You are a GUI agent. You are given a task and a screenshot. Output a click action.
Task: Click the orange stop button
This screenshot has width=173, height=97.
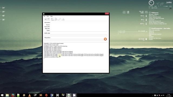pyautogui.click(x=105, y=39)
